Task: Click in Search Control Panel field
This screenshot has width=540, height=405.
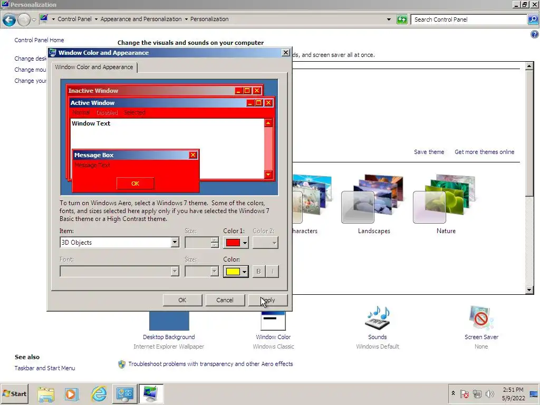Action: 469,20
